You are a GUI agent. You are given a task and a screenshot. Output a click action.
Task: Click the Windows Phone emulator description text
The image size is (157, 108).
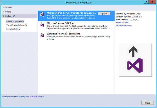(x=78, y=38)
